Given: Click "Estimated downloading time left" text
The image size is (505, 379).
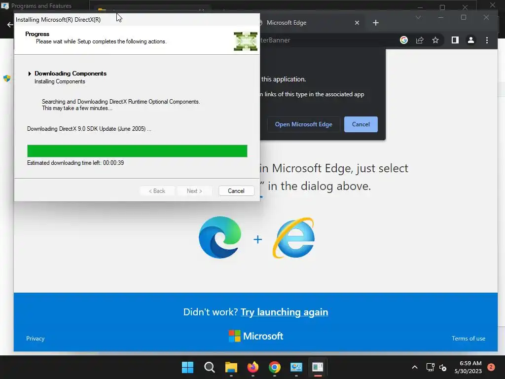Looking at the screenshot, I should (75, 163).
